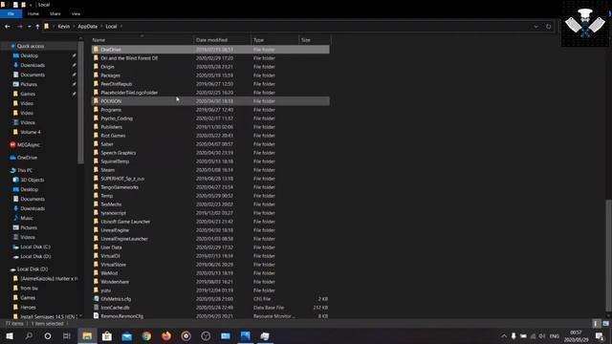Open the View ribbon tab
612x344 pixels.
point(76,13)
